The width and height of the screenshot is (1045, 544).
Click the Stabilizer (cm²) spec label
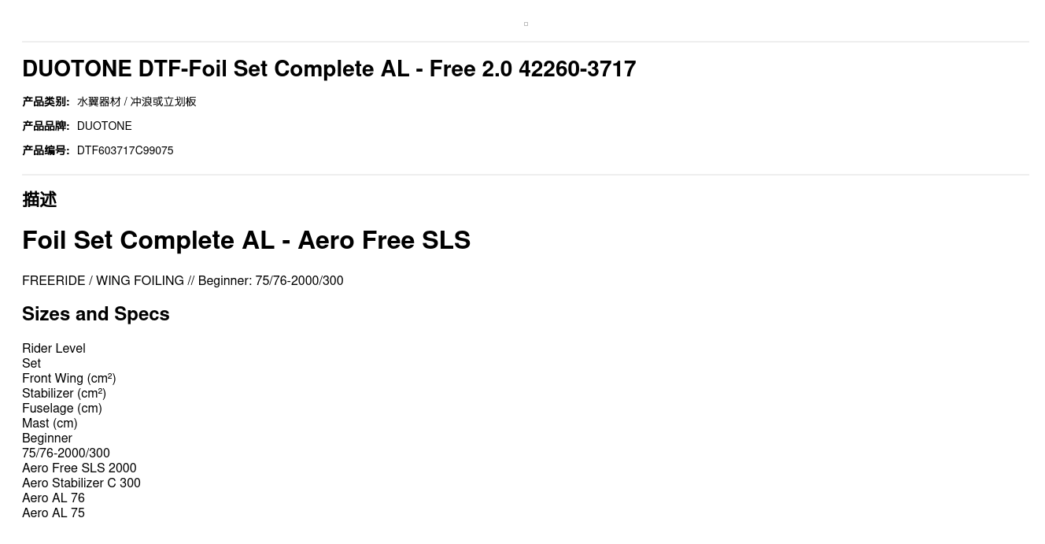[x=64, y=394]
